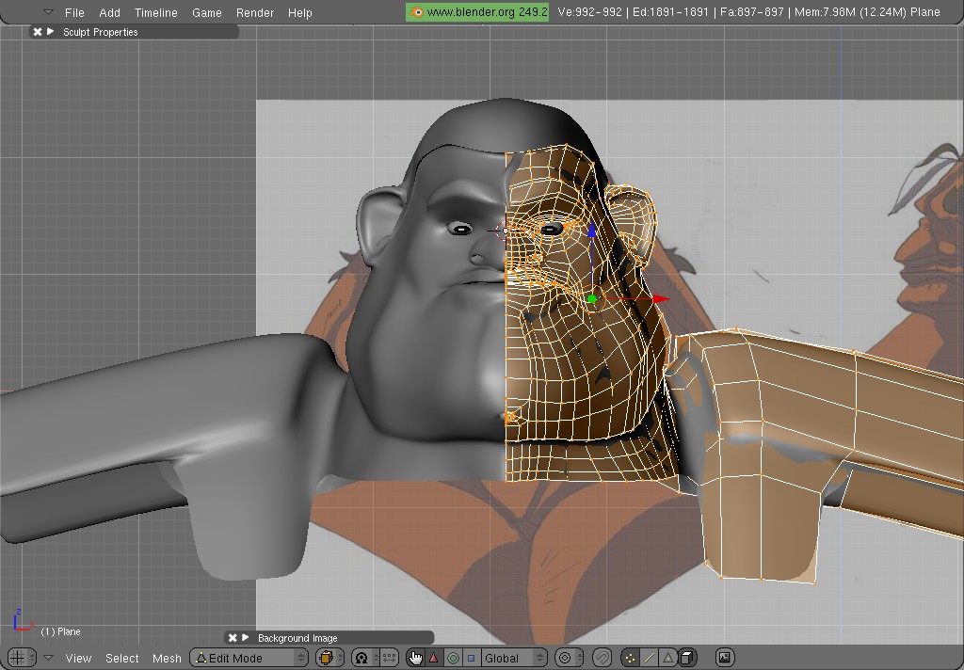Image resolution: width=964 pixels, height=670 pixels.
Task: Open the Mesh menu in 3D header
Action: point(167,659)
